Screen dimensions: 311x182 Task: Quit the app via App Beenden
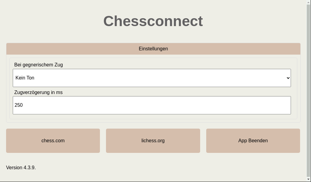(253, 141)
